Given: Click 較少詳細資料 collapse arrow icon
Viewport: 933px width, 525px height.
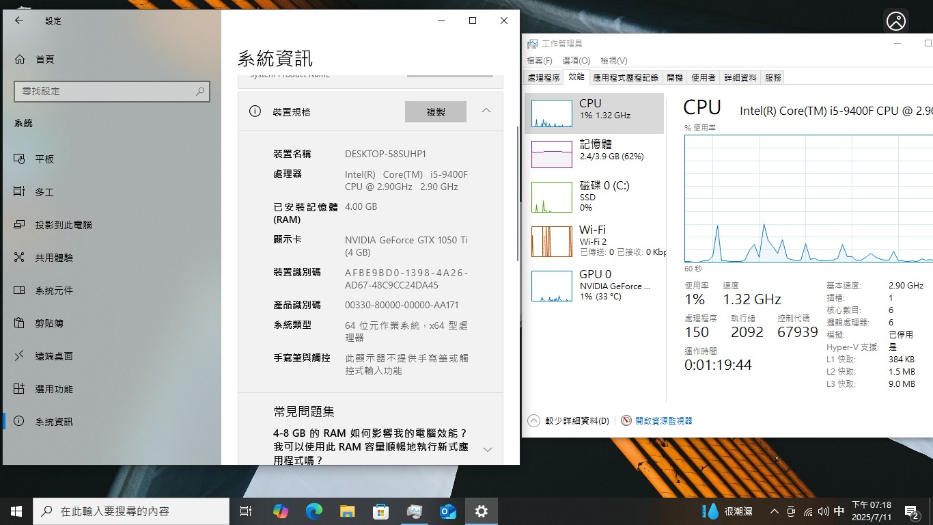Looking at the screenshot, I should pyautogui.click(x=533, y=420).
